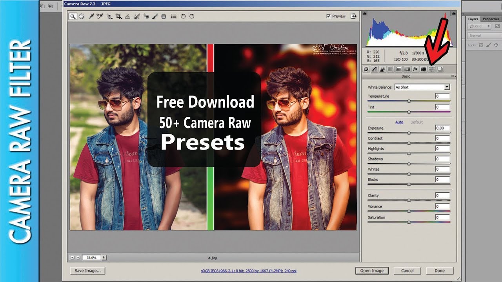Toggle lock transparent pixels in Layers panel

click(x=481, y=45)
